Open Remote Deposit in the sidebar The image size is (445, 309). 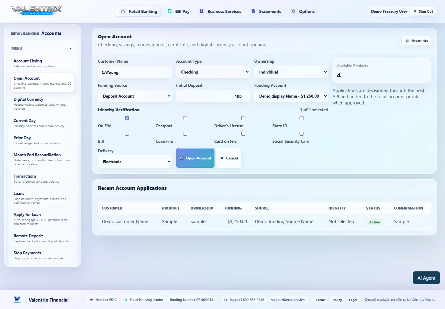tap(43, 238)
